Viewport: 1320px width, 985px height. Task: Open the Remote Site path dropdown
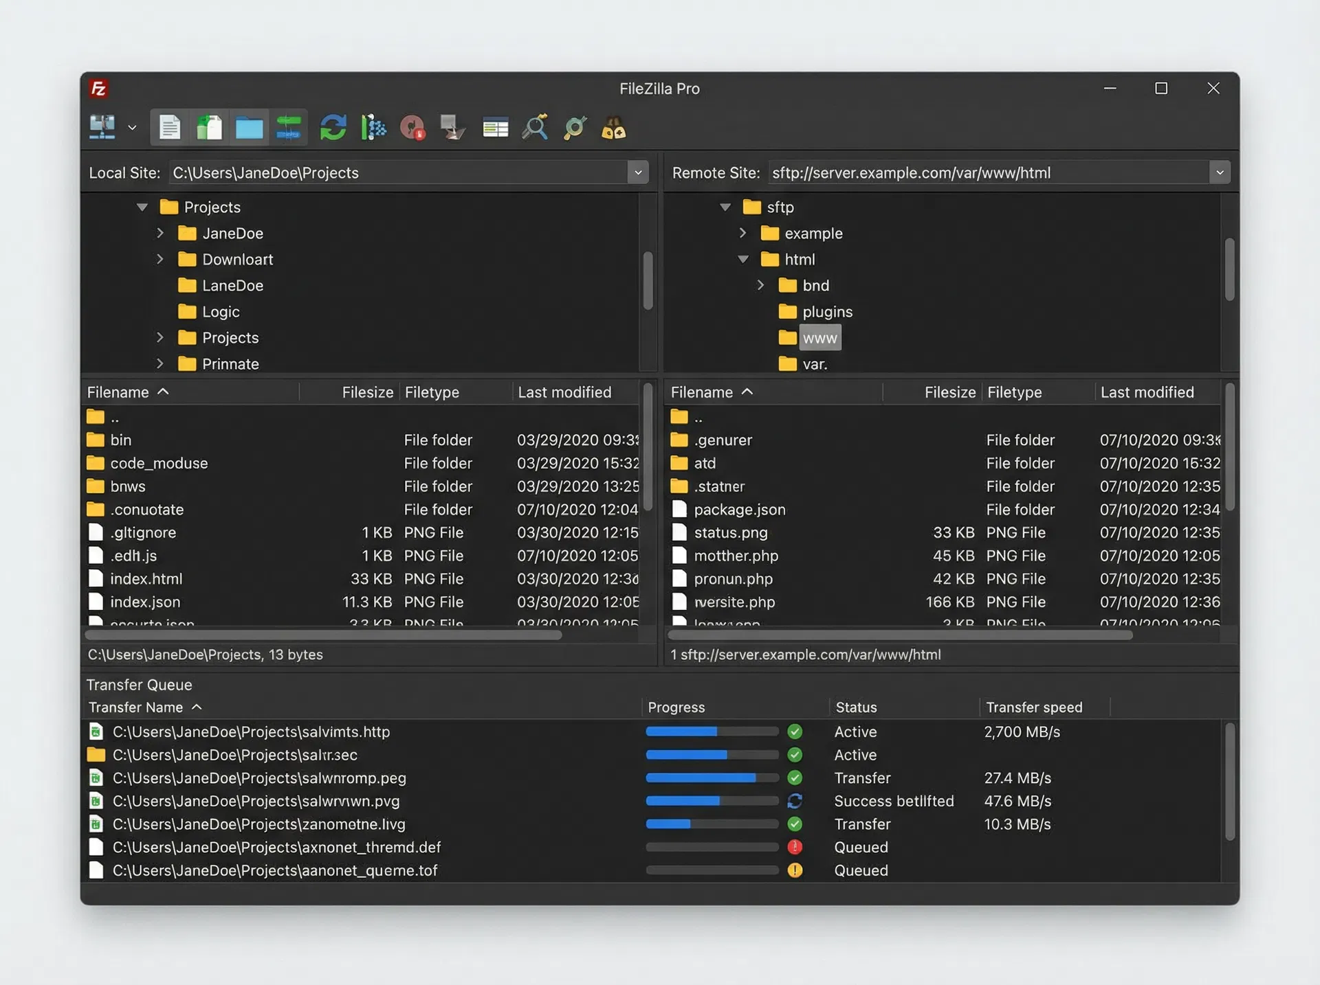click(1220, 172)
